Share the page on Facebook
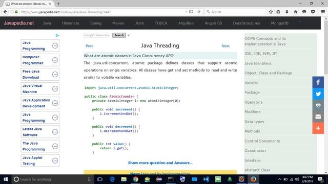Viewport: 328px width, 184px height. click(x=318, y=82)
